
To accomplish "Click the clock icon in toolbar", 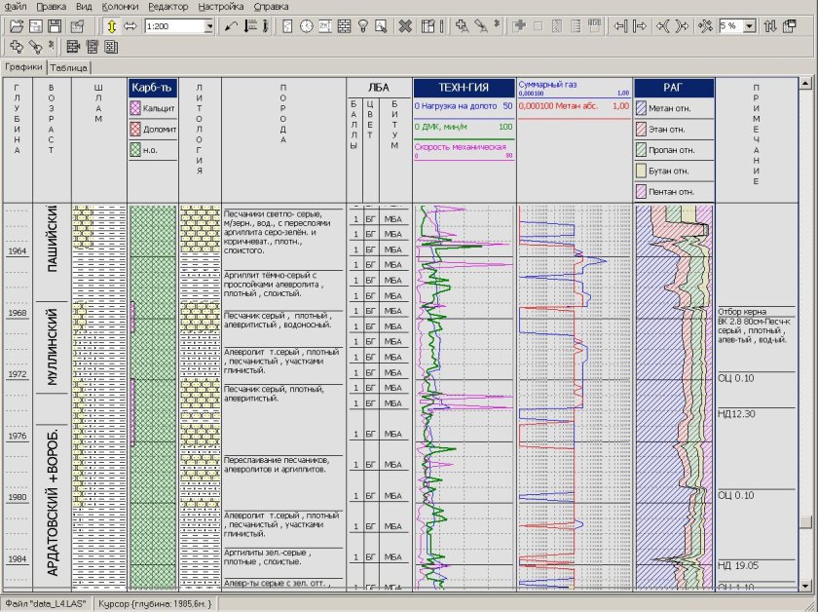I will 307,27.
